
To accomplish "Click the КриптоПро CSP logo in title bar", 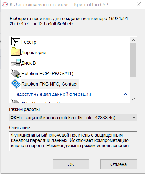I will (x=5, y=5).
